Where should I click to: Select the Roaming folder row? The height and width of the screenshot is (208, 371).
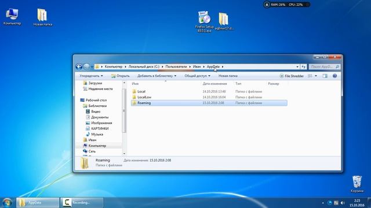209,103
